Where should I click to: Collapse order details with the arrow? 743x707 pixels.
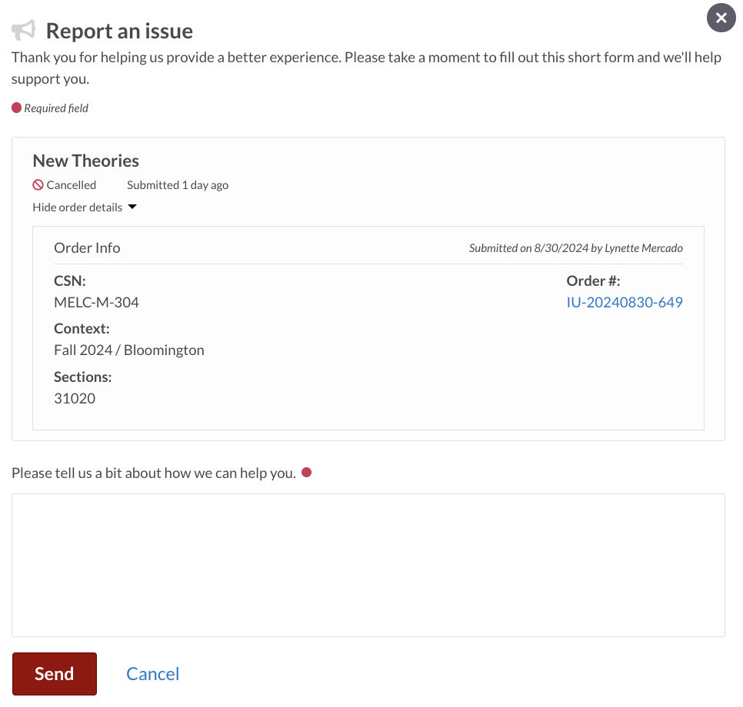[x=132, y=207]
